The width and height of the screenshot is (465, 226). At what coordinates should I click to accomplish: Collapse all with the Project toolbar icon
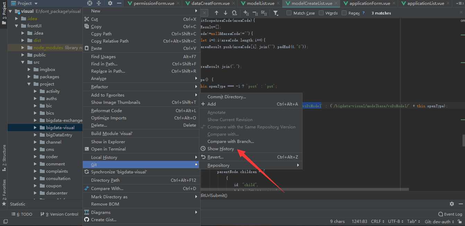coord(99,3)
